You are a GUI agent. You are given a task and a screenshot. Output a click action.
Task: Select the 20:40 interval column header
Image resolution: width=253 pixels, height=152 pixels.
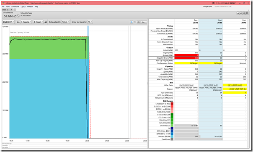(244, 23)
